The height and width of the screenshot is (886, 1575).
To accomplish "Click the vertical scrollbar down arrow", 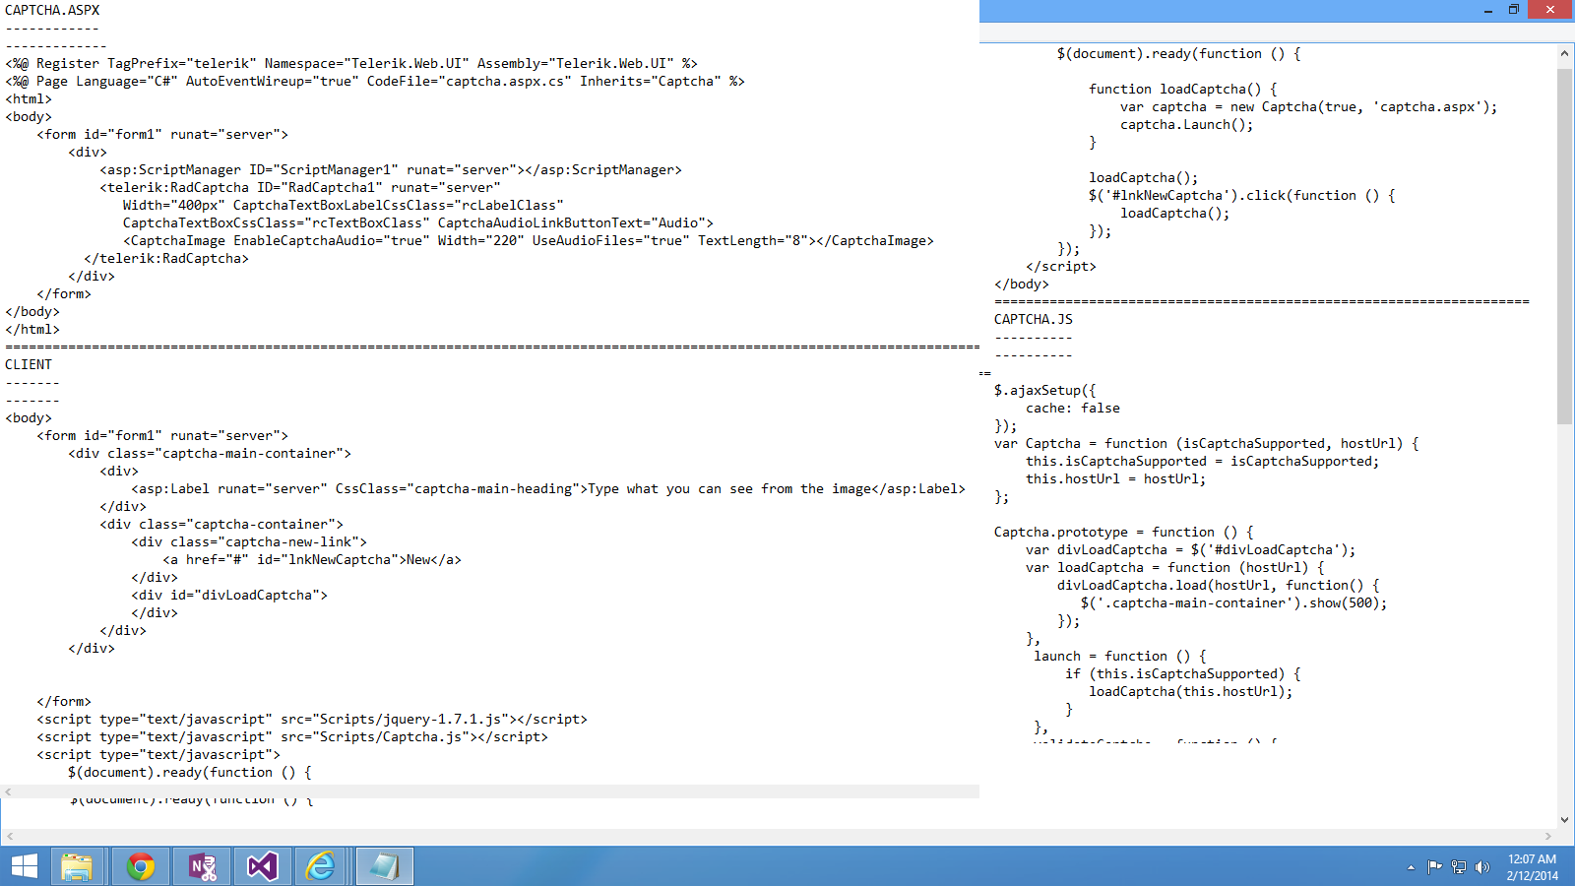I will [x=1564, y=819].
